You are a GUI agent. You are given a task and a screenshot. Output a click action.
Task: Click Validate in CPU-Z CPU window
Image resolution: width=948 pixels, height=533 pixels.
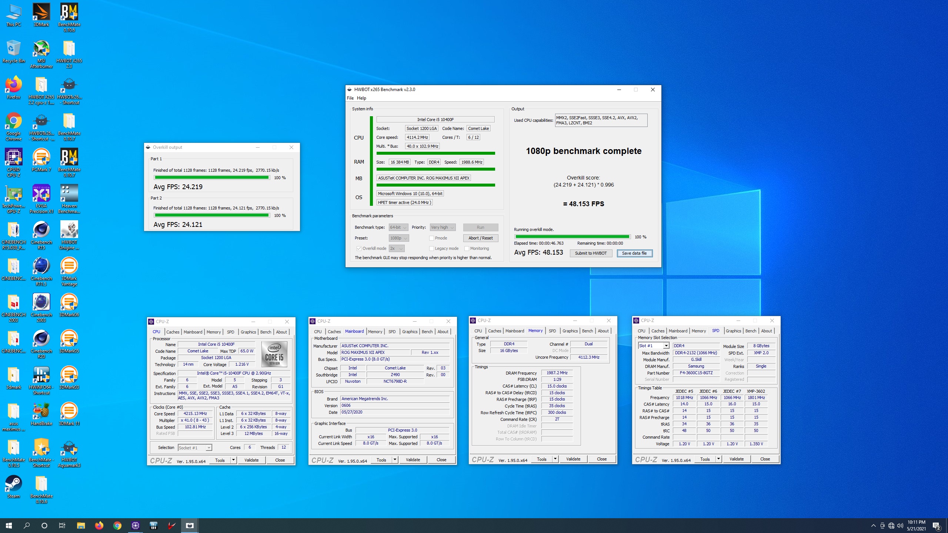(x=251, y=460)
